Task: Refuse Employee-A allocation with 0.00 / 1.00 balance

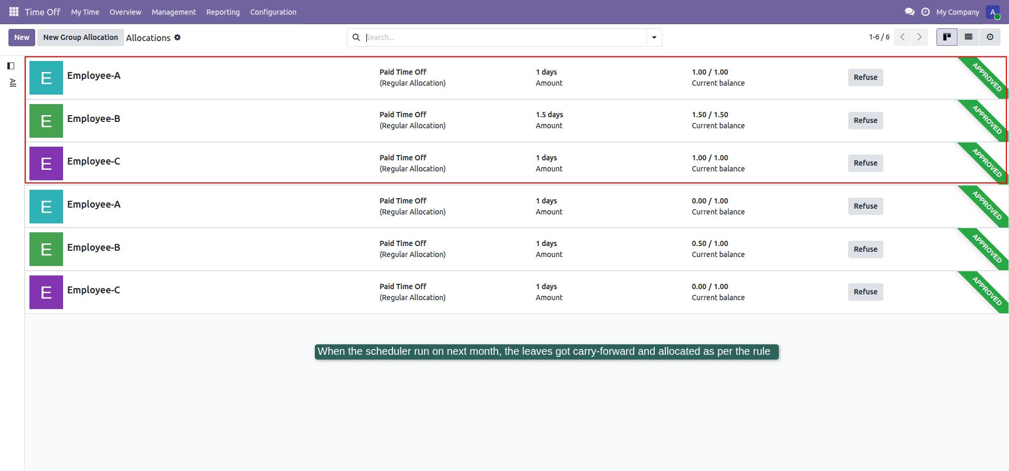Action: click(866, 206)
